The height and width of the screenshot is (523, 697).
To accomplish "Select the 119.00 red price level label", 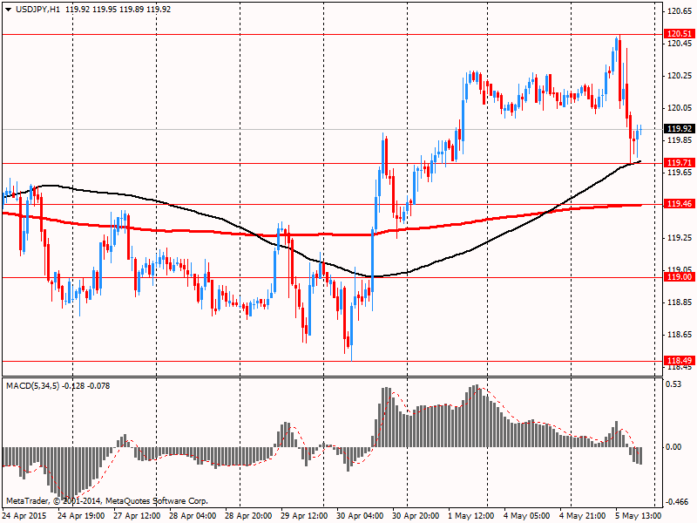I will coord(680,277).
